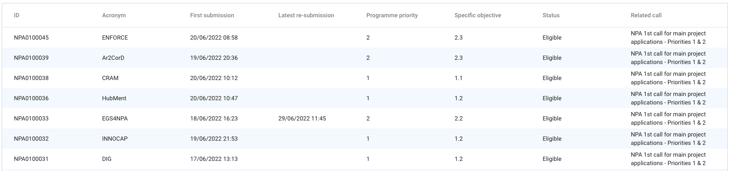Click specific objective 2.2 in EGS4NPA row
This screenshot has width=732, height=171.
click(458, 118)
